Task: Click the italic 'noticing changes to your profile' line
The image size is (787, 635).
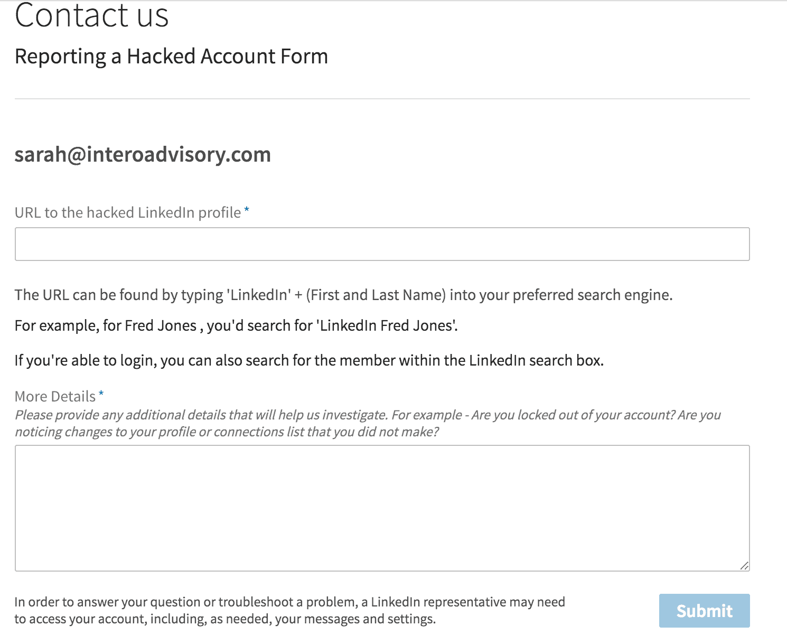Action: pyautogui.click(x=227, y=432)
